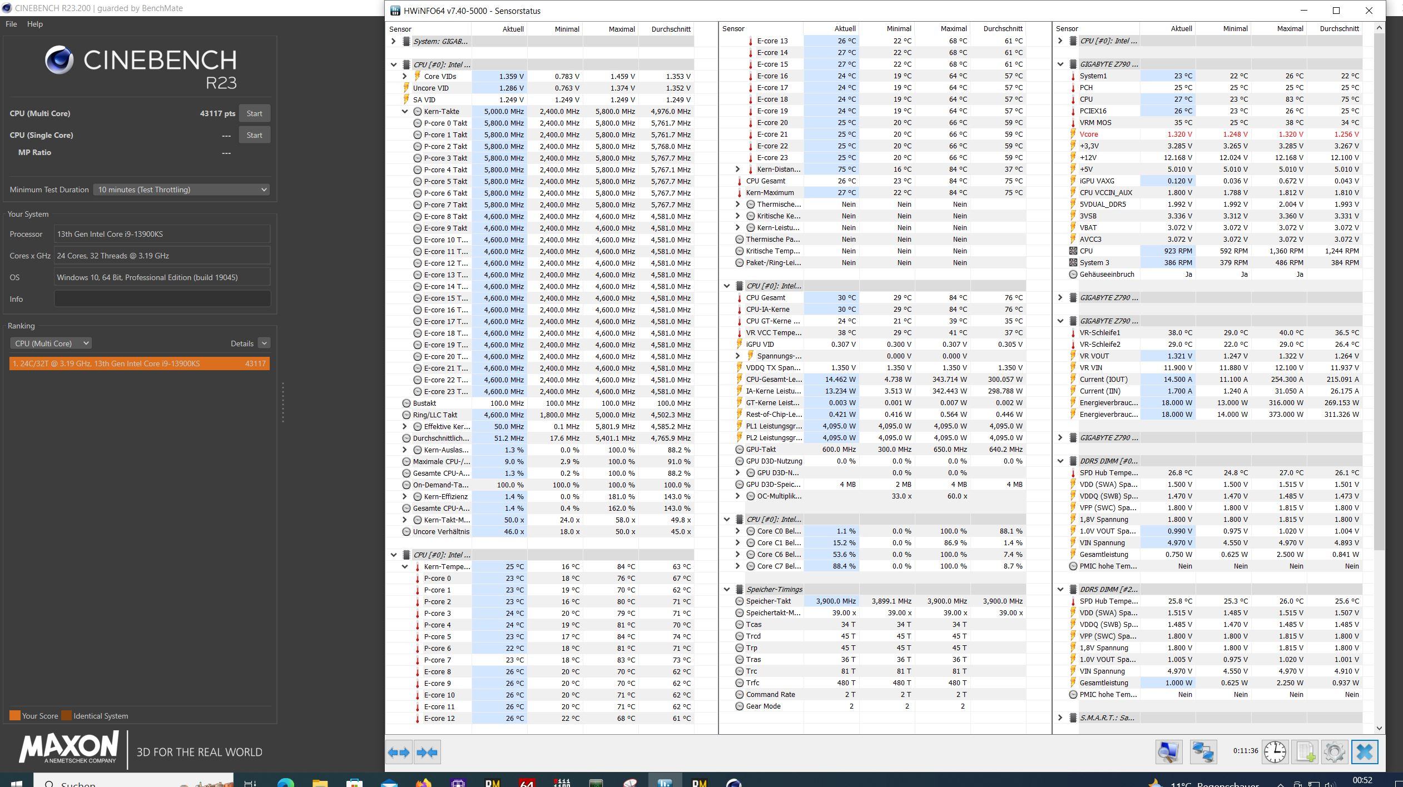The image size is (1403, 787).
Task: Open Details dropdown arrow in Ranking
Action: (x=264, y=343)
